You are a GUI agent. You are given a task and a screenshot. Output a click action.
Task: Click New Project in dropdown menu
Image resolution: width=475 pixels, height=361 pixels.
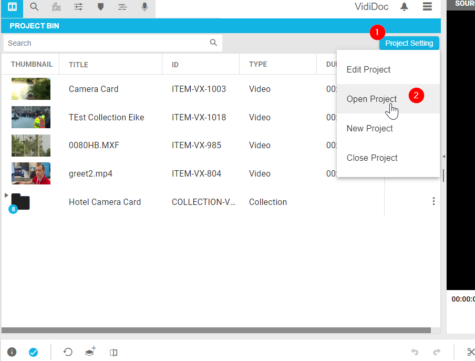[x=369, y=128]
